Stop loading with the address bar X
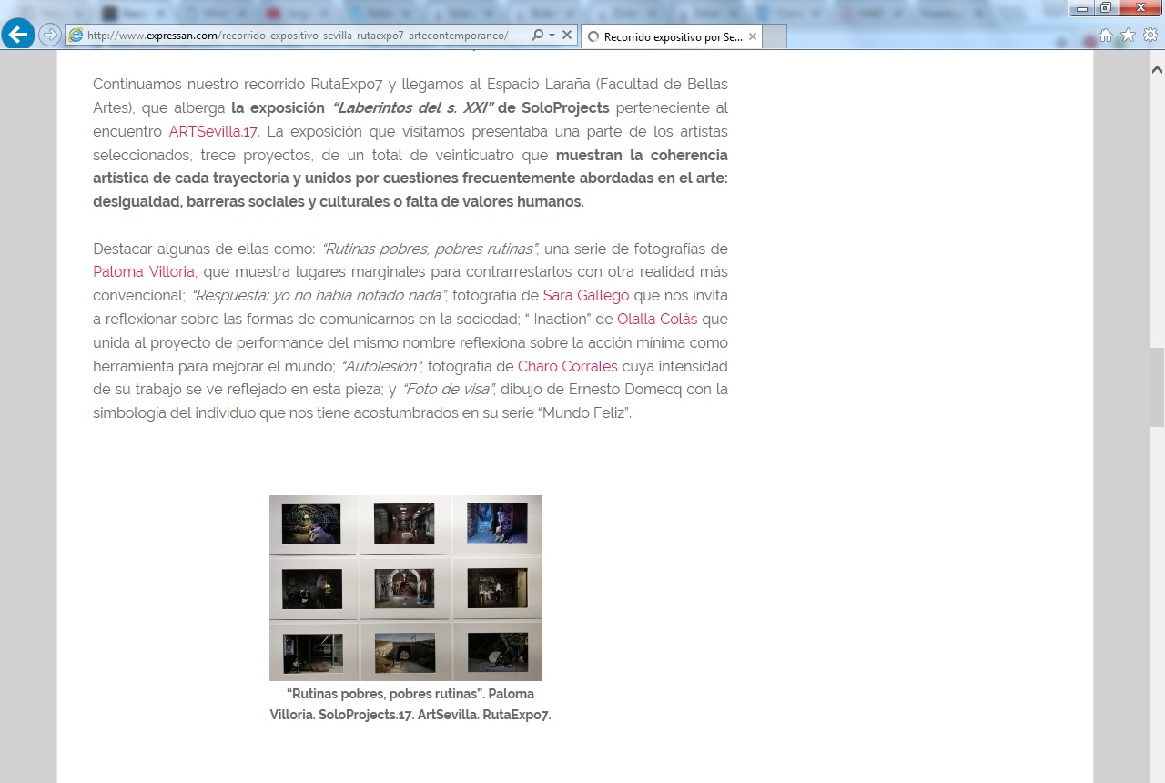The image size is (1165, 783). coord(566,36)
